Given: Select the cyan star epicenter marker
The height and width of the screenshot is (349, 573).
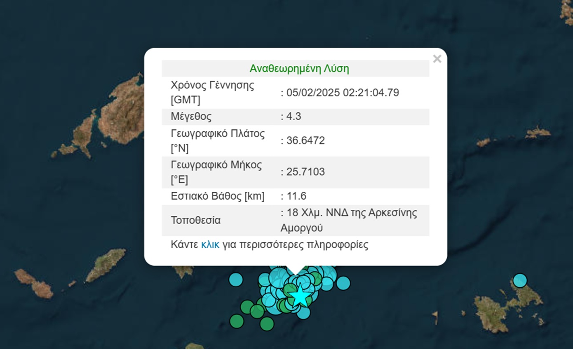Looking at the screenshot, I should pos(300,295).
